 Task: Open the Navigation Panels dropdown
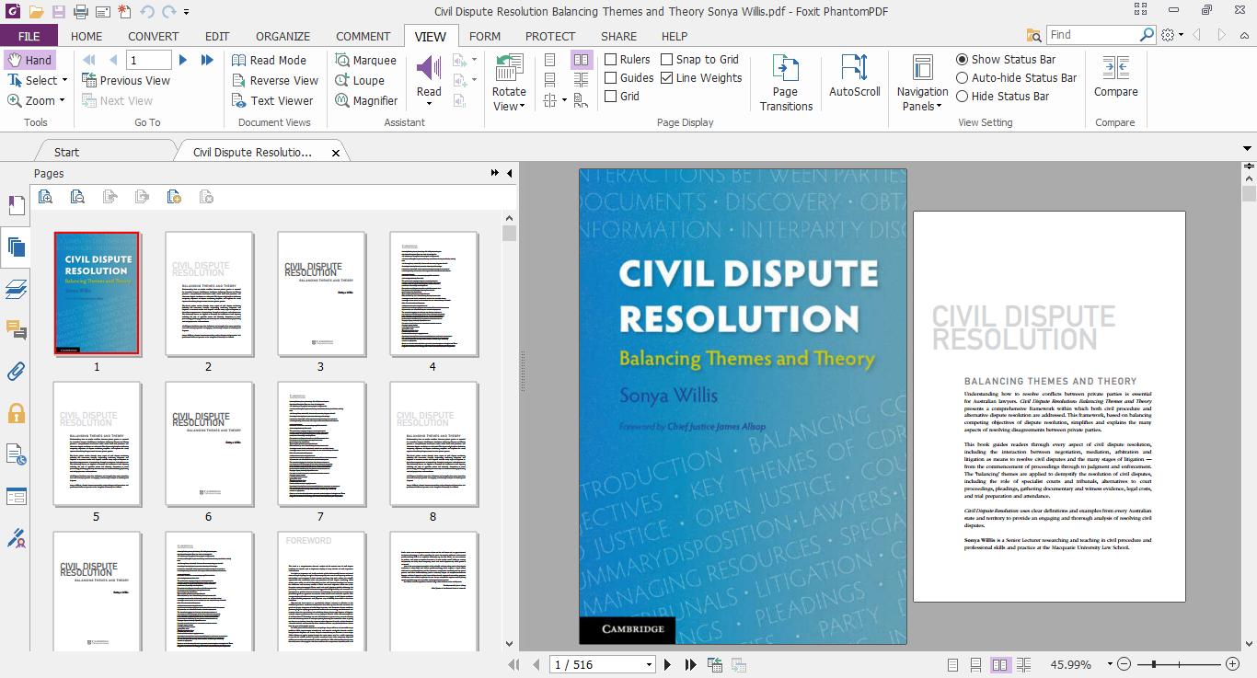click(x=938, y=107)
